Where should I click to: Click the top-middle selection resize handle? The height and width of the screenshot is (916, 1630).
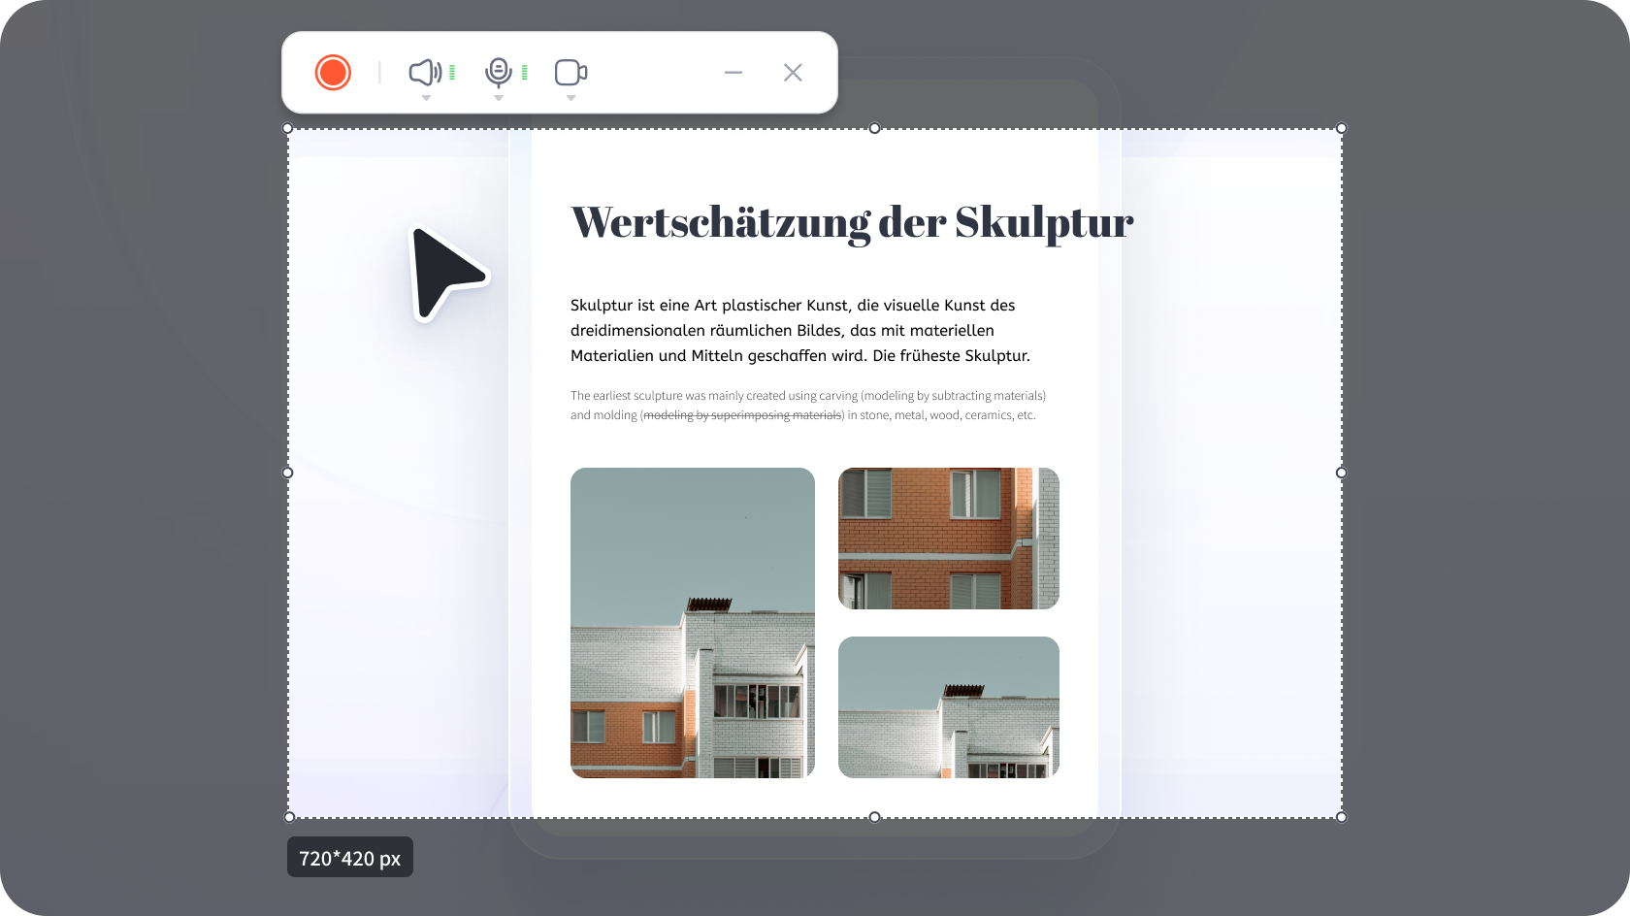[874, 128]
